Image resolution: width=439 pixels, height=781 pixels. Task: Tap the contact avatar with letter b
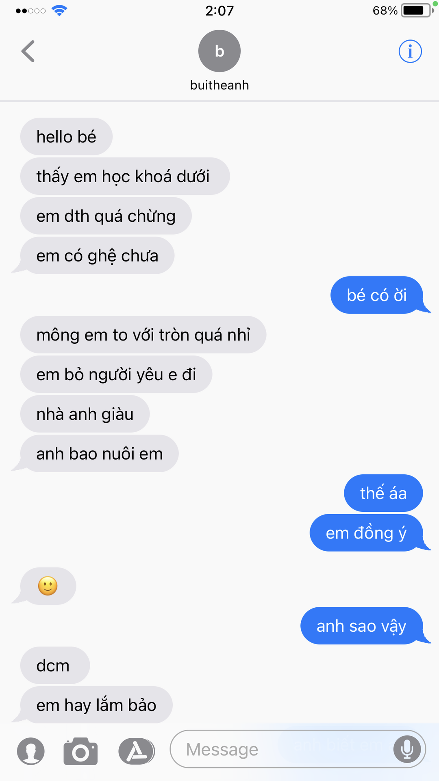219,51
